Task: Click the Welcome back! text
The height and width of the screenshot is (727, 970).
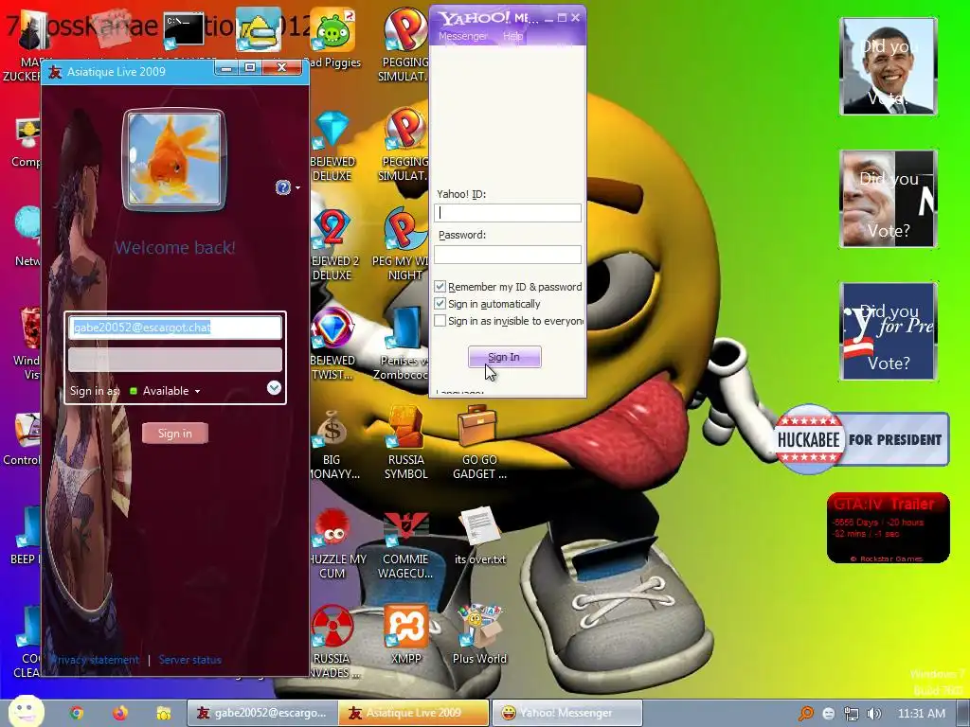Action: 175,247
